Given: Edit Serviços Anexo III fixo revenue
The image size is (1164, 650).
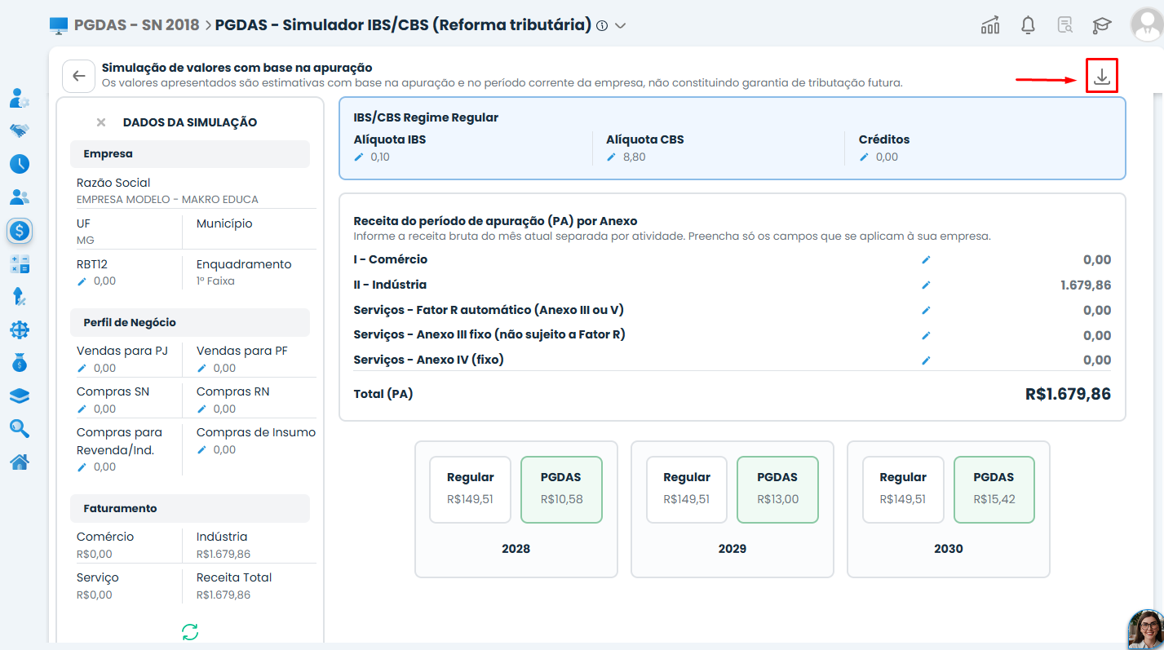Looking at the screenshot, I should [926, 335].
